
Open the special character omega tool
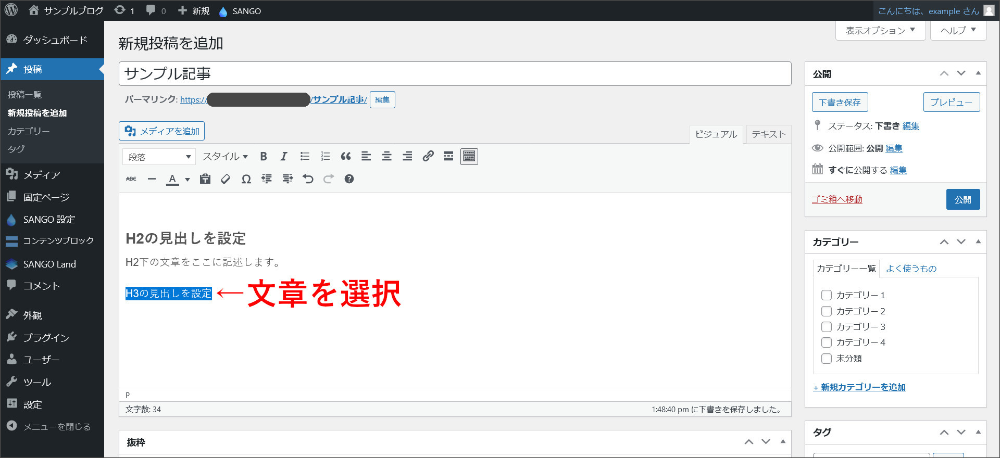(246, 179)
